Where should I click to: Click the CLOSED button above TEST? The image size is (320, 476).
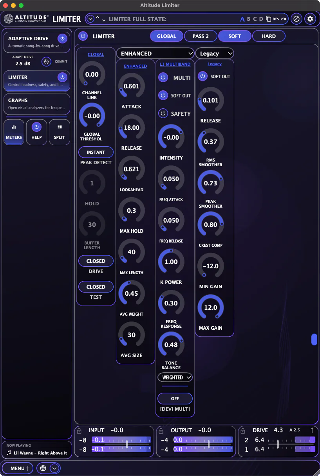(x=96, y=287)
